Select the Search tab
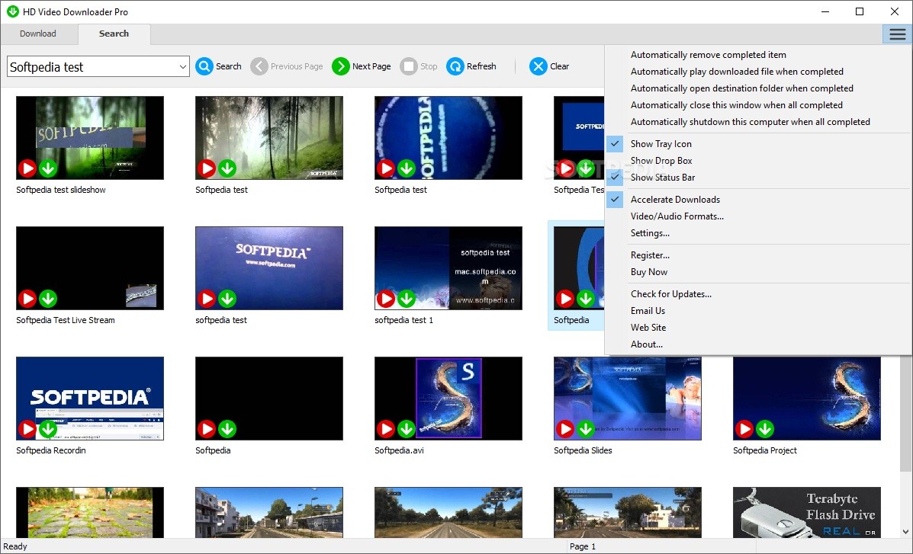 (114, 34)
